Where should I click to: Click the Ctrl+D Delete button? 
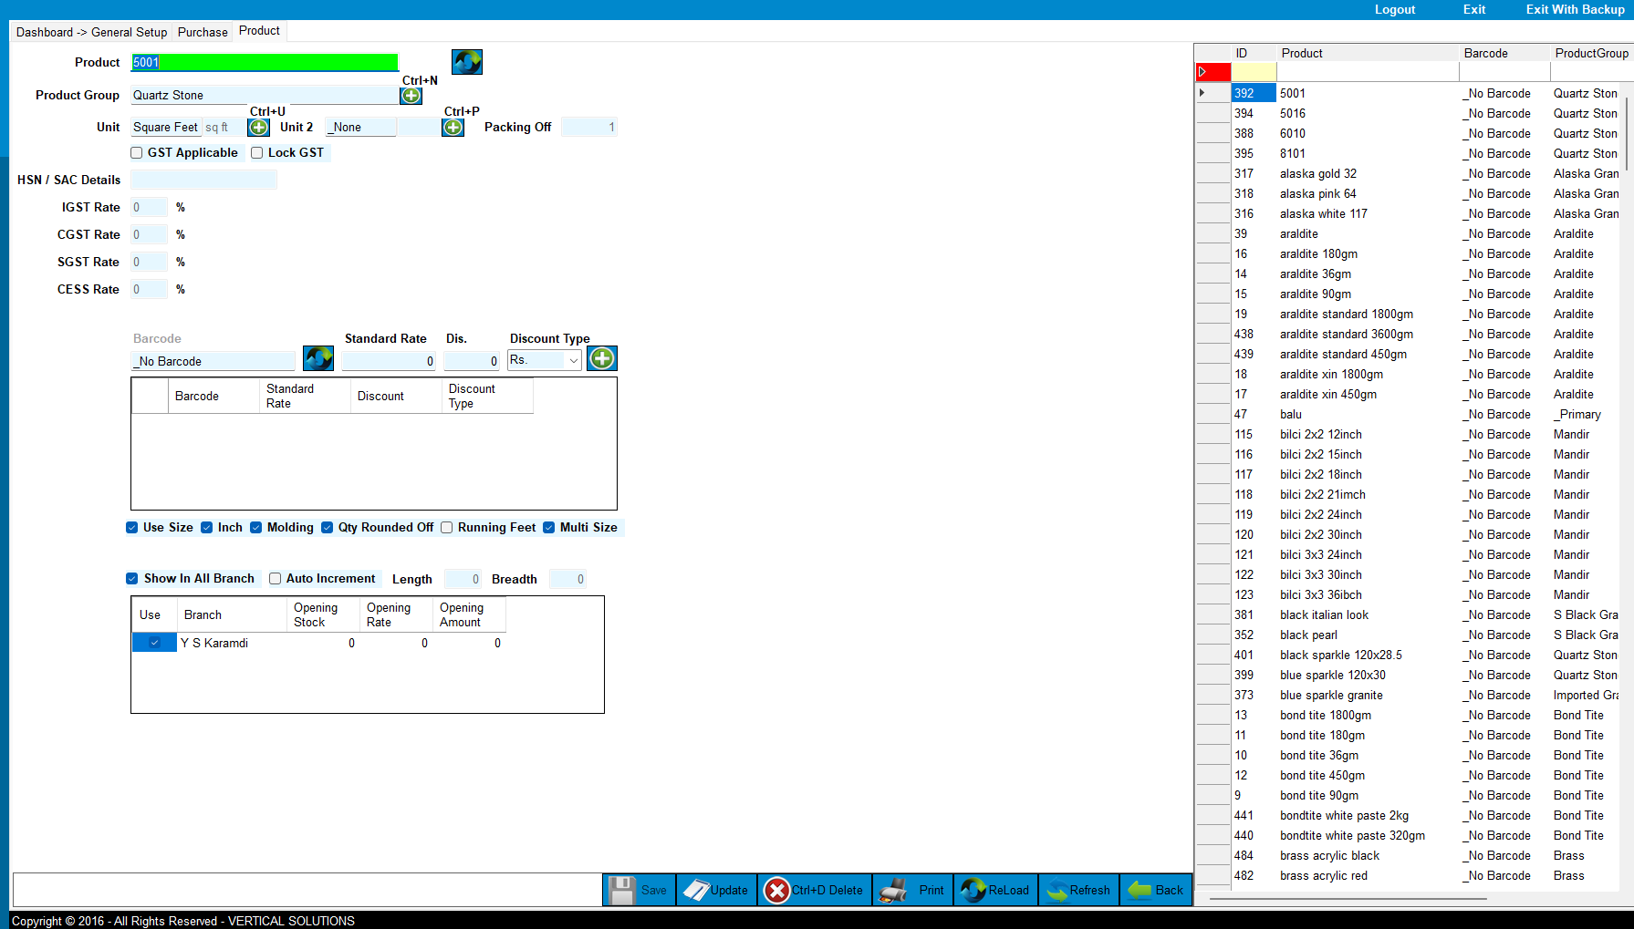pos(815,890)
